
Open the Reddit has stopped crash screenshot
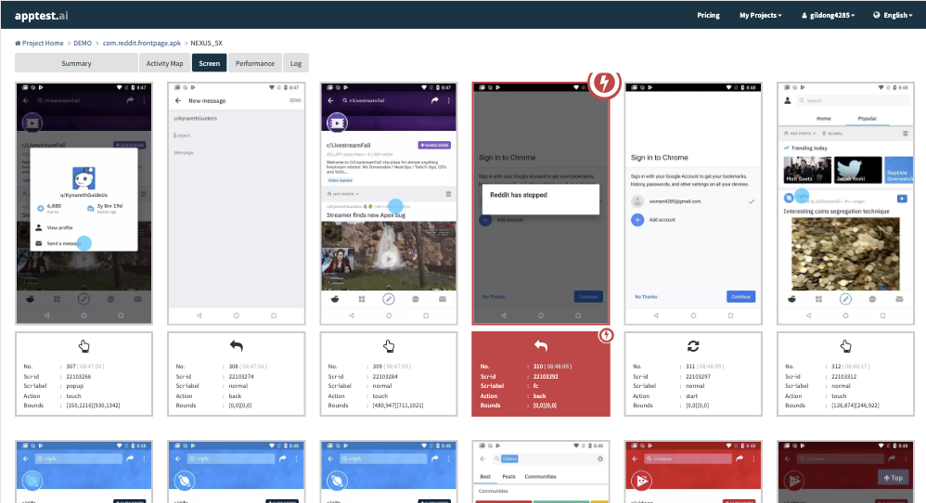540,203
